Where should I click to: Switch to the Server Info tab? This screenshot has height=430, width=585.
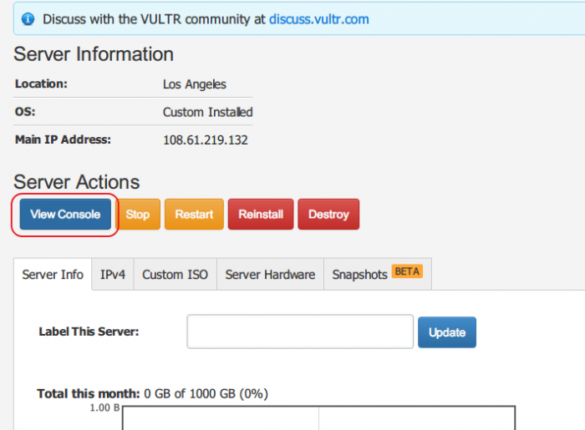53,274
